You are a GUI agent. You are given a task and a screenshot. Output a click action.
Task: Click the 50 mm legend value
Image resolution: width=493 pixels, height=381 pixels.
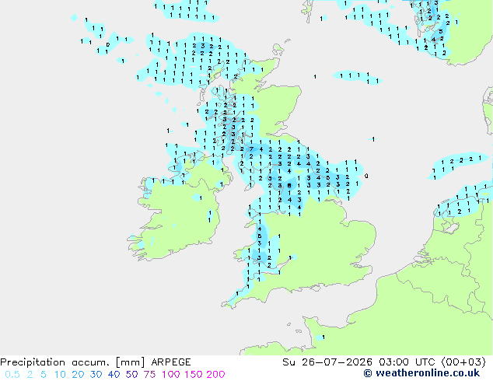coord(131,375)
